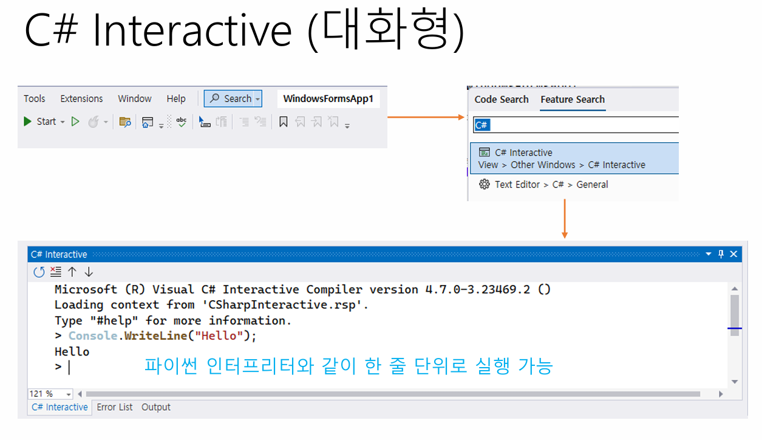Click the cursor selection toolbar icon
This screenshot has width=762, height=440.
point(205,122)
